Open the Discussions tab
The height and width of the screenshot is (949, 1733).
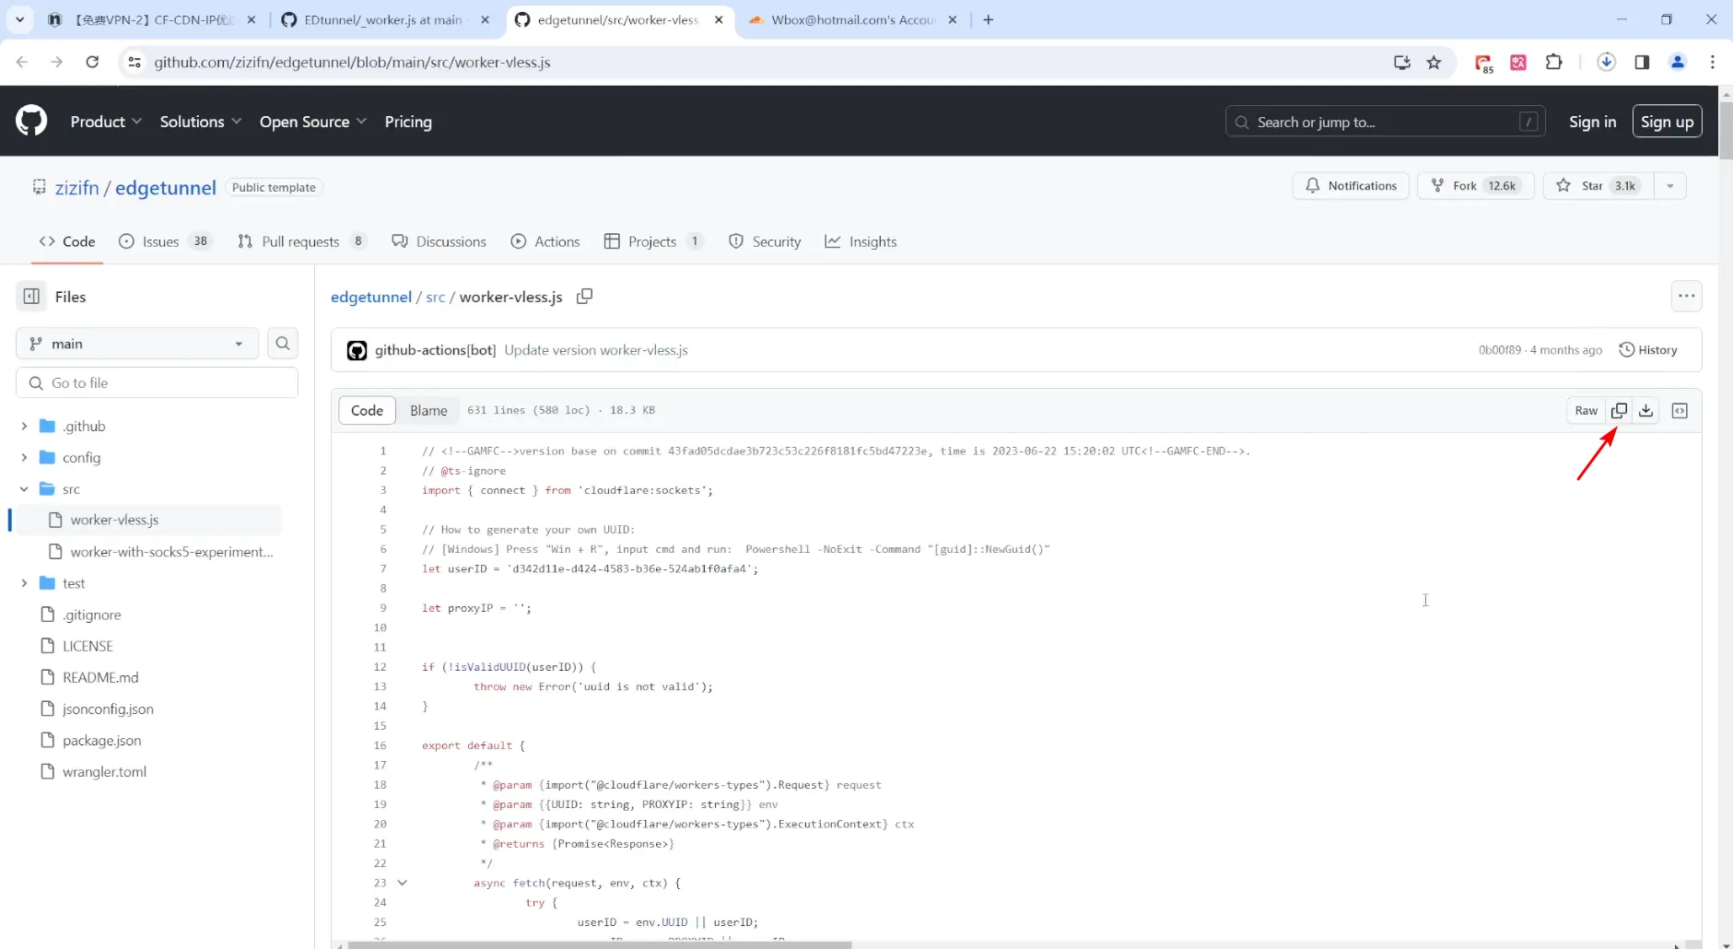click(x=439, y=241)
